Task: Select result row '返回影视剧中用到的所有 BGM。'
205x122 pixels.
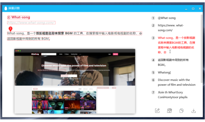Action: [x=173, y=62]
